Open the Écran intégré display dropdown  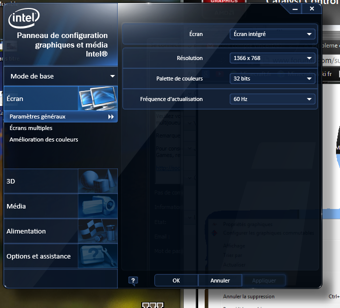[272, 34]
